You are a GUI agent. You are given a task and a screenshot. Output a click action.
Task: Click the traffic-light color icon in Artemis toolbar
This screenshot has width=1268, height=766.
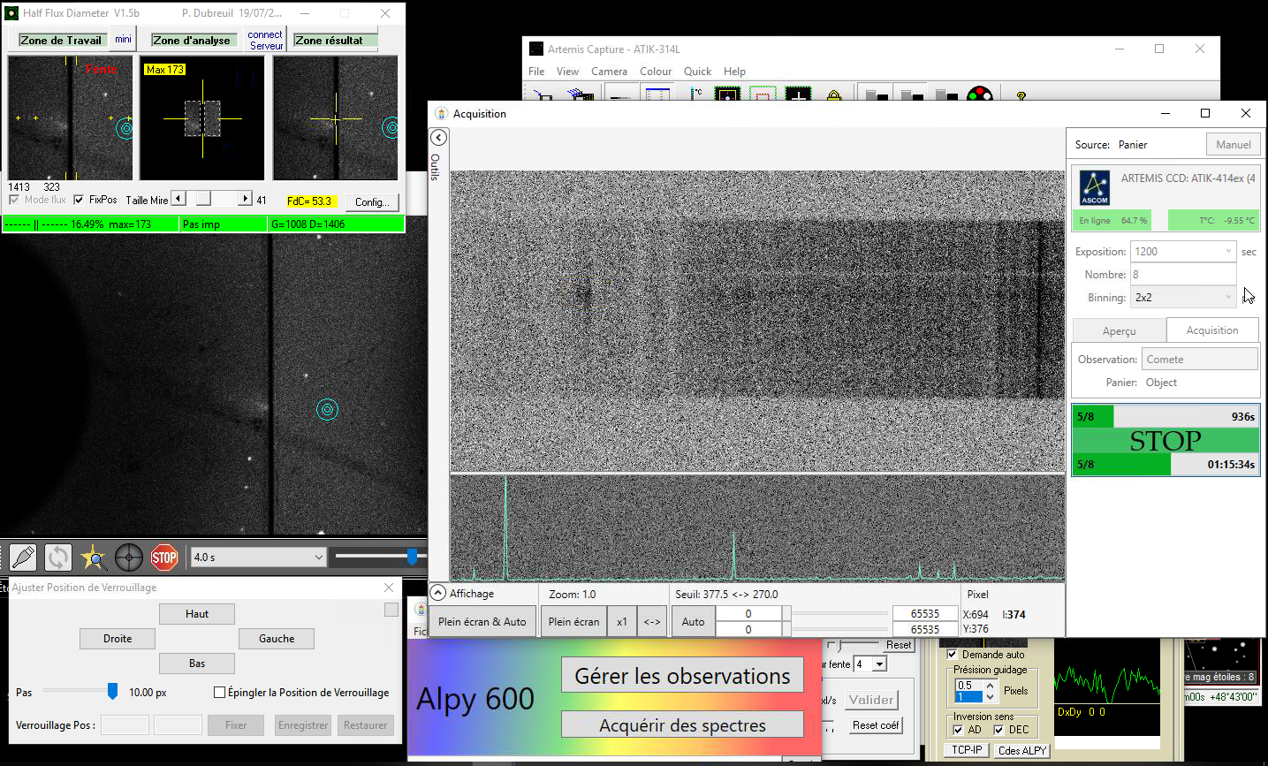(x=980, y=95)
